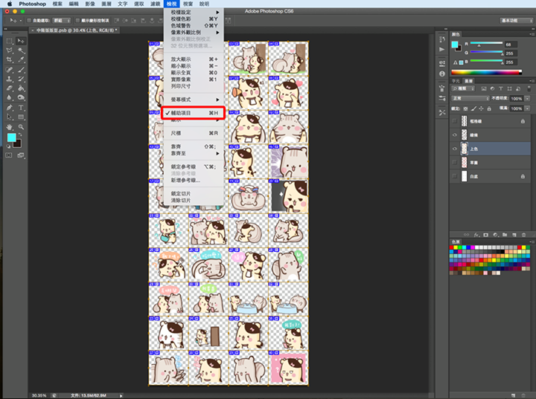Open the opacity slider arrow
The height and width of the screenshot is (399, 536).
pos(528,98)
